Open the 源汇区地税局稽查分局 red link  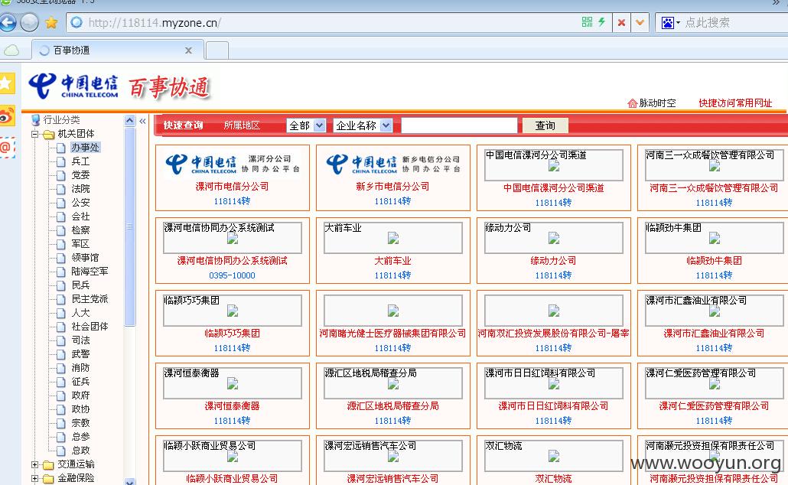tap(392, 406)
